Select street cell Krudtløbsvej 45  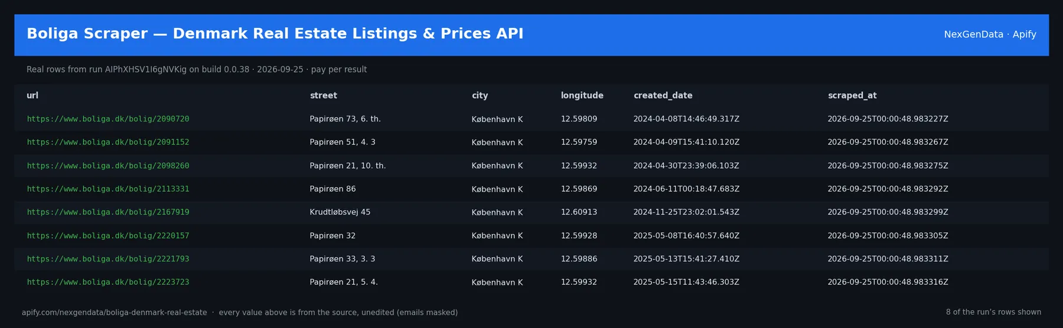pyautogui.click(x=340, y=212)
